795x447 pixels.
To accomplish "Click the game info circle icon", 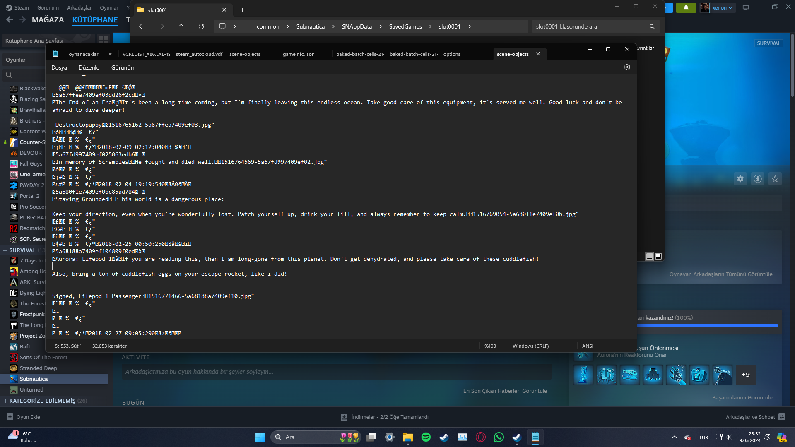I will tap(758, 179).
